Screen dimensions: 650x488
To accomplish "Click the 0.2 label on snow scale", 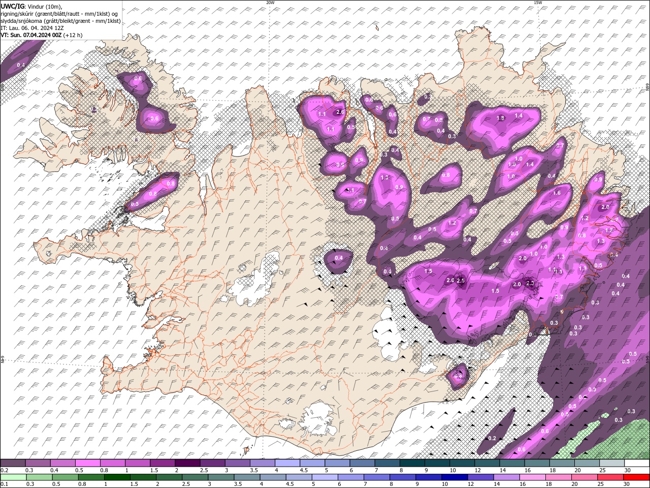I will pos(4,470).
